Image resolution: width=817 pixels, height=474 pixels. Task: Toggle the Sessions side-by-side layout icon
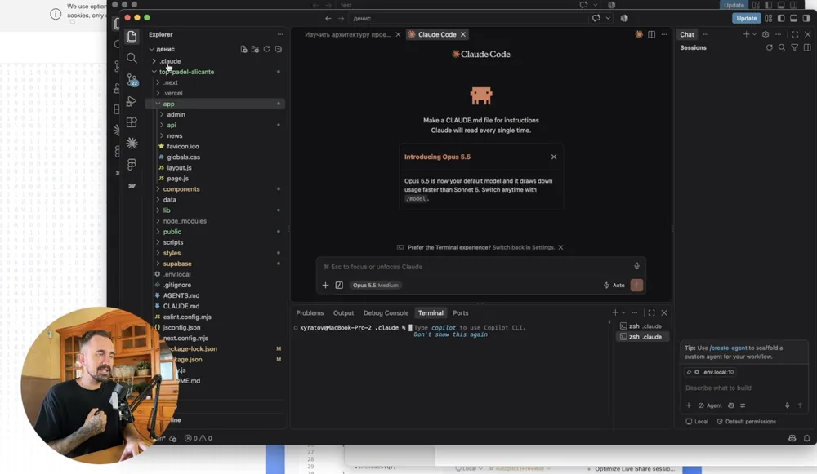coord(807,47)
